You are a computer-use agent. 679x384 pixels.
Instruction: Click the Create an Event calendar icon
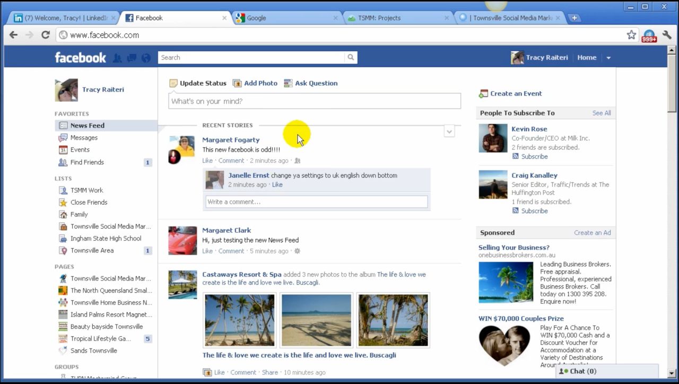(483, 94)
